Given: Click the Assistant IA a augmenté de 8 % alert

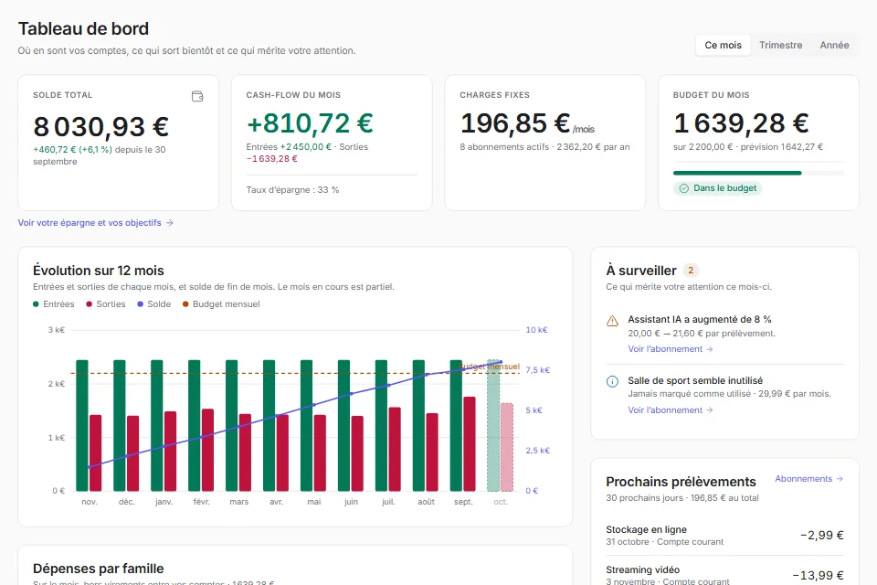Looking at the screenshot, I should point(724,334).
